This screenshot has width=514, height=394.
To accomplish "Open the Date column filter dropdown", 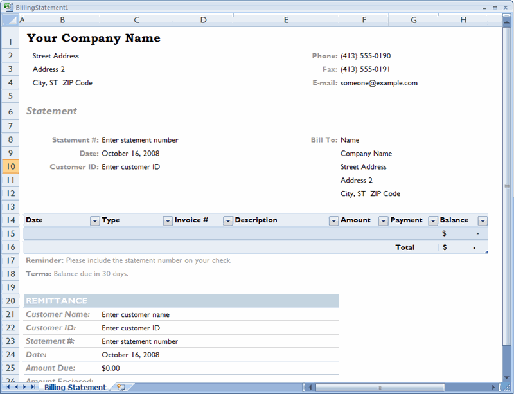I will [x=94, y=221].
